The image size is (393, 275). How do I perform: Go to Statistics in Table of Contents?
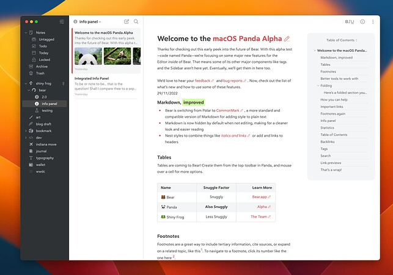[327, 127]
